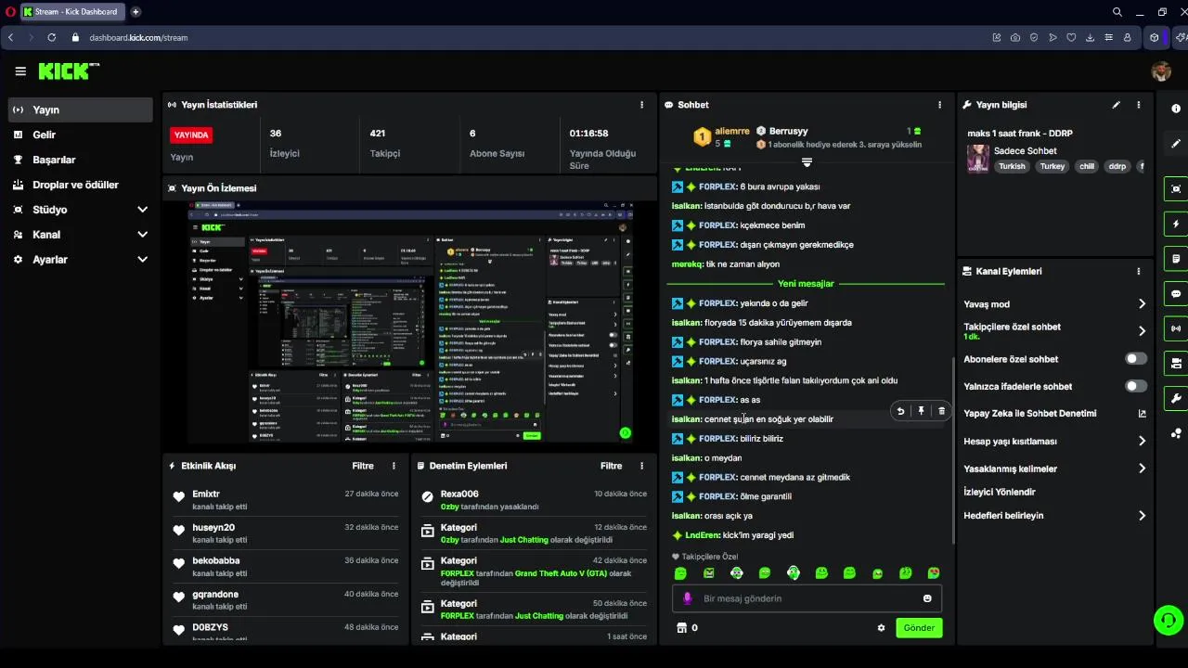Image resolution: width=1188 pixels, height=668 pixels.
Task: Click the Kick logo
Action: (69, 71)
